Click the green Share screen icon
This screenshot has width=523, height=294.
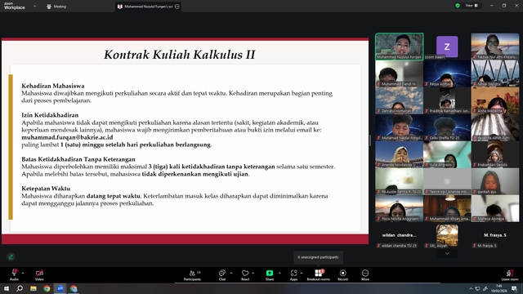(x=270, y=273)
